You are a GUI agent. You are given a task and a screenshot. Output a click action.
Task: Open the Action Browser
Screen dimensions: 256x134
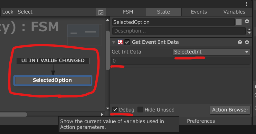[x=230, y=110]
